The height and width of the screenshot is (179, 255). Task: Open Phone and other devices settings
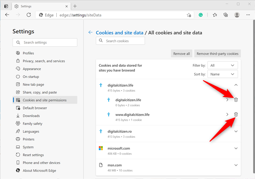click(x=45, y=163)
